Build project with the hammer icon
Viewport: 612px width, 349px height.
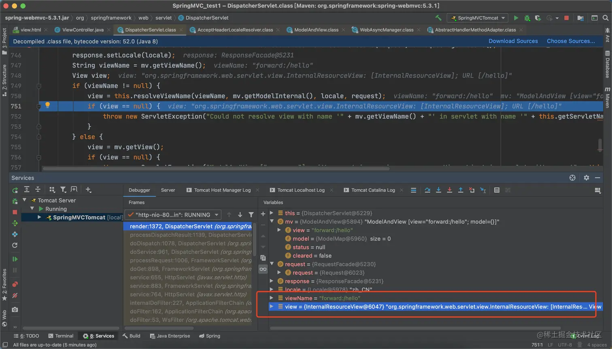(x=438, y=18)
